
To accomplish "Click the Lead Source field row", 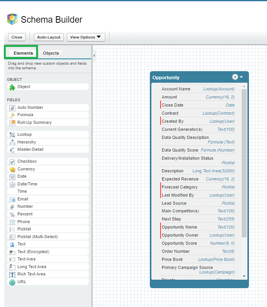I will point(198,203).
